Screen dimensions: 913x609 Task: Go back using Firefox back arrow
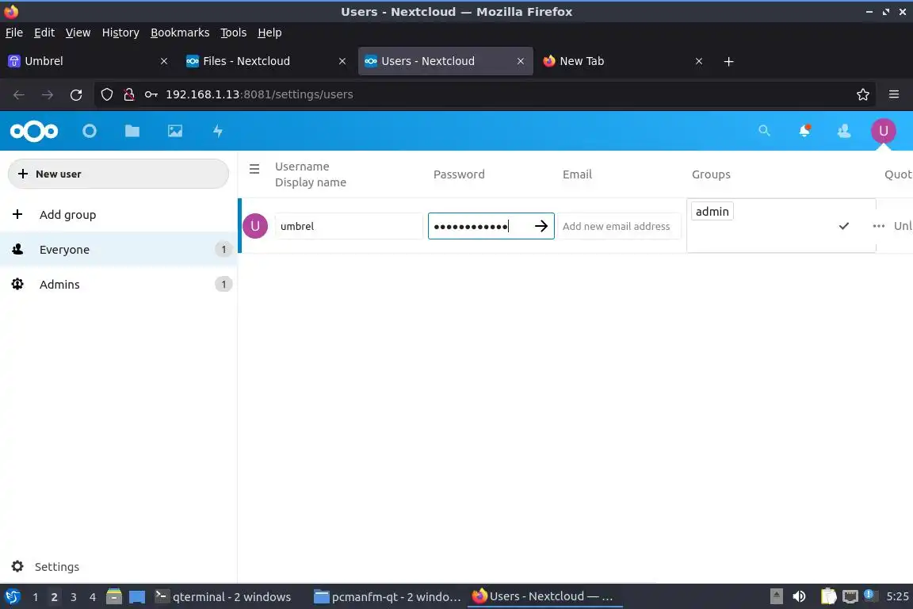(x=19, y=94)
